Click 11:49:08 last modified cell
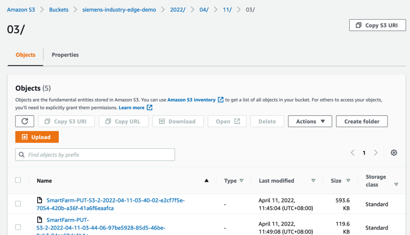 coord(286,228)
